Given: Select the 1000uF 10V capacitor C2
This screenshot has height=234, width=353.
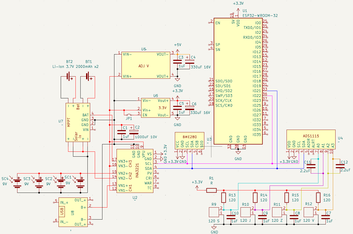Looking at the screenshot, I should 134,132.
